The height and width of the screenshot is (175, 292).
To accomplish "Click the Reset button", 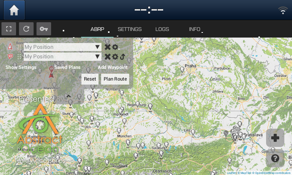I will pyautogui.click(x=90, y=79).
